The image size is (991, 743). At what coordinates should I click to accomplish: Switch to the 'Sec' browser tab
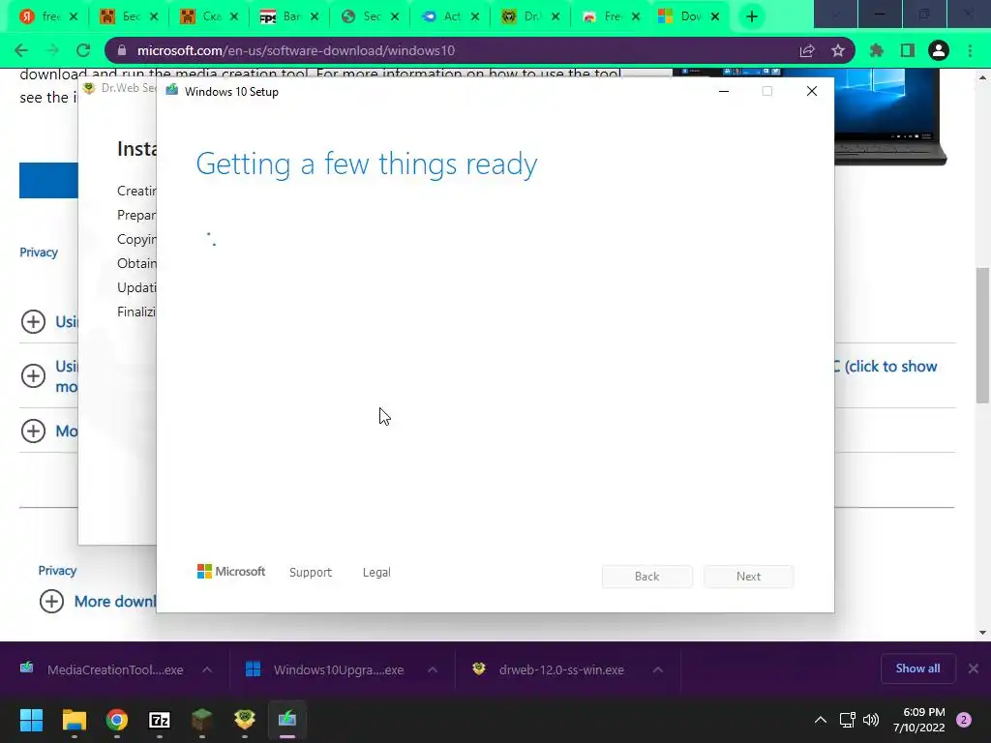click(x=370, y=17)
